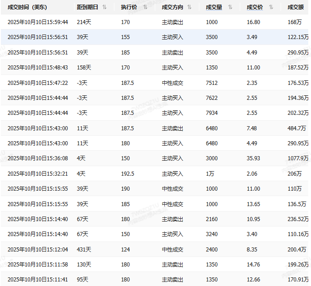Select the row timestamped 2025年10月10日15:59:44
Image resolution: width=311 pixels, height=286 pixels.
pos(154,22)
